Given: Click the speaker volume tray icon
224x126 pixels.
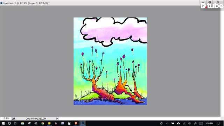Looking at the screenshot, I should point(189,123).
